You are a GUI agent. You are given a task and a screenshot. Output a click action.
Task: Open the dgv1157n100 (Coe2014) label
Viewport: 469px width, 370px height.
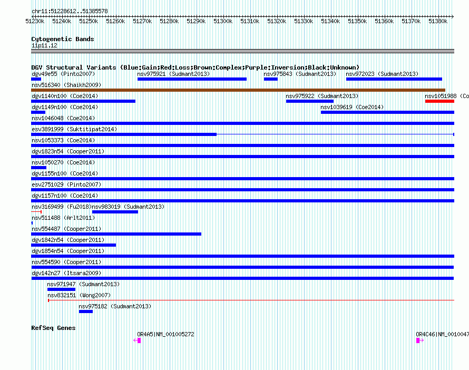65,196
